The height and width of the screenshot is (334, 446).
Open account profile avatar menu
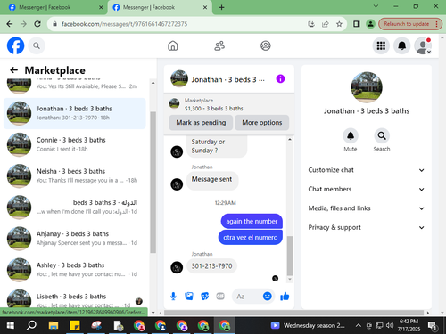click(423, 45)
